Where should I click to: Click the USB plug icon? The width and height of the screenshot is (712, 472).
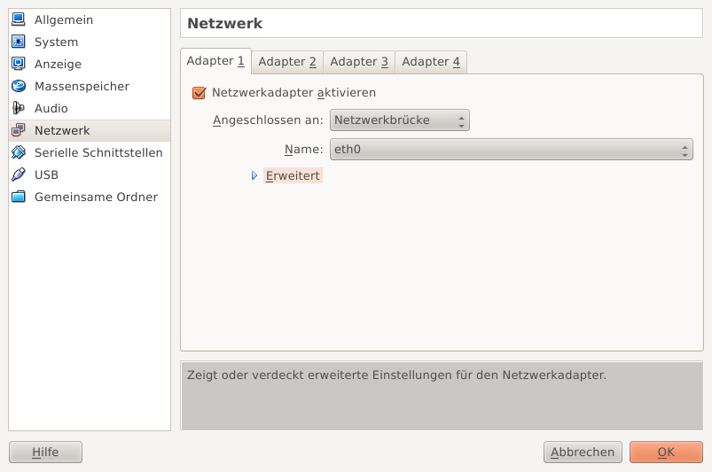coord(18,174)
